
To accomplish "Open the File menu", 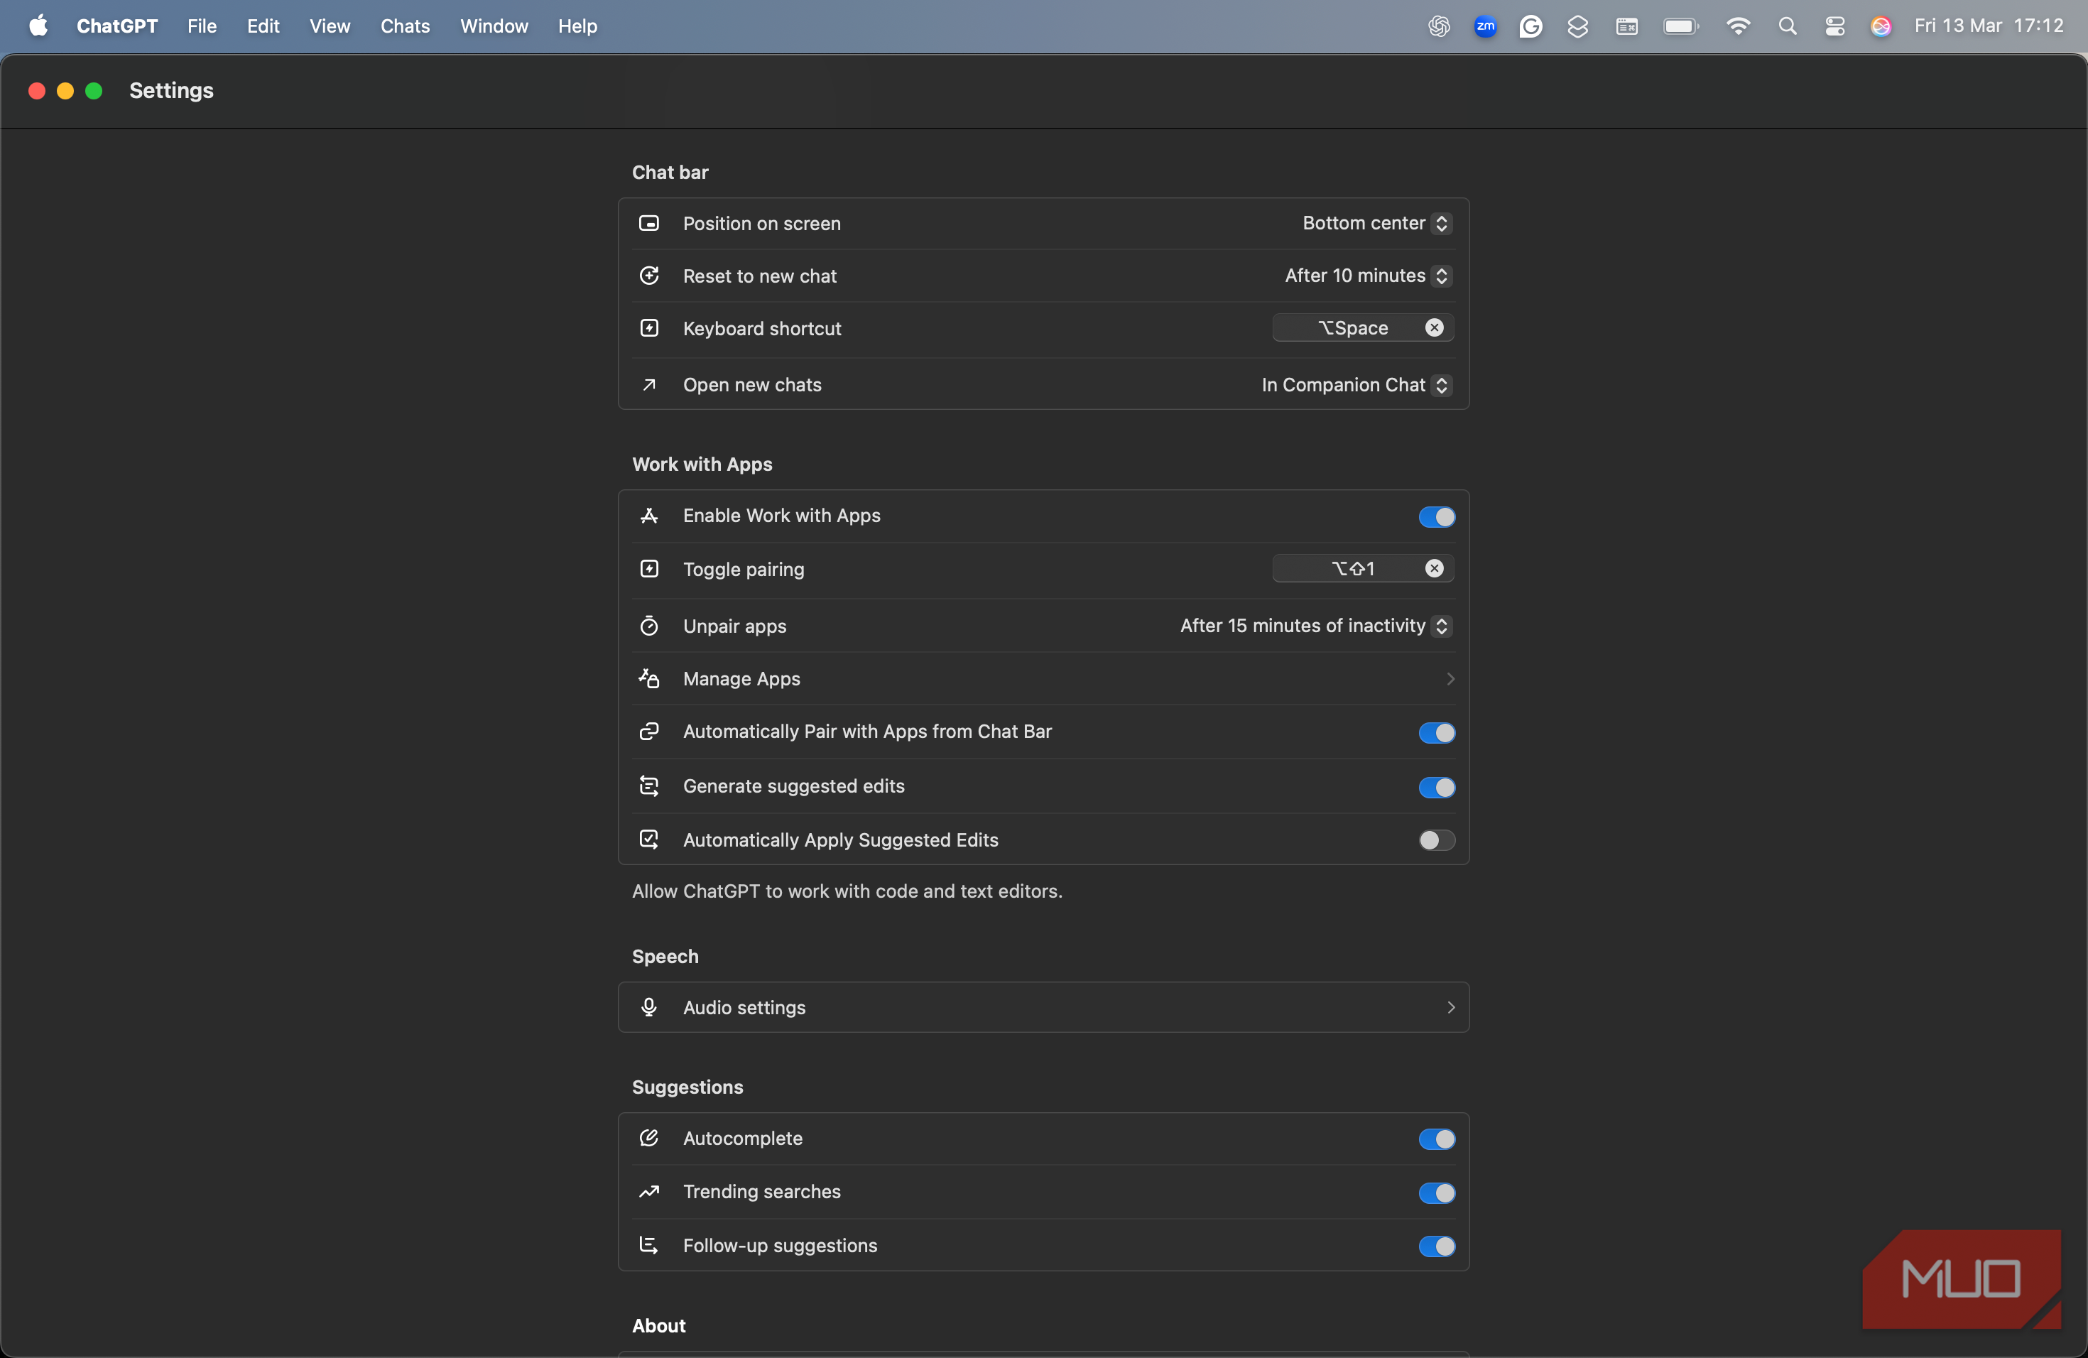I will point(202,26).
